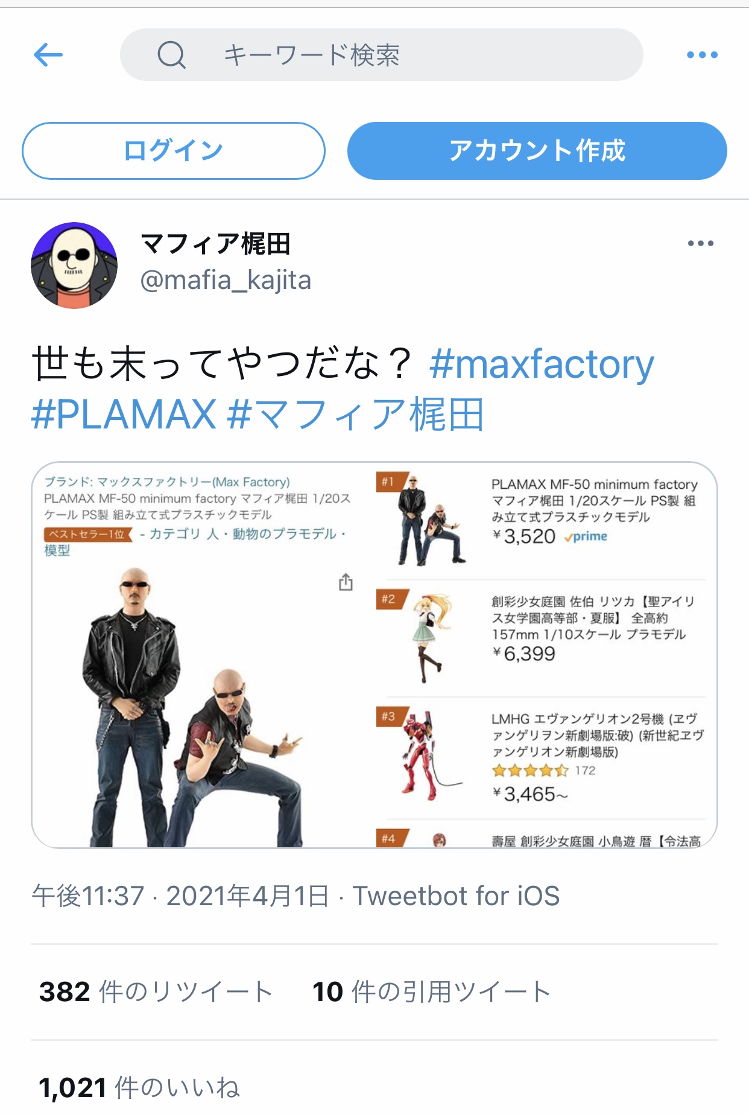Click the search magnifier icon
The height and width of the screenshot is (1114, 749).
171,55
